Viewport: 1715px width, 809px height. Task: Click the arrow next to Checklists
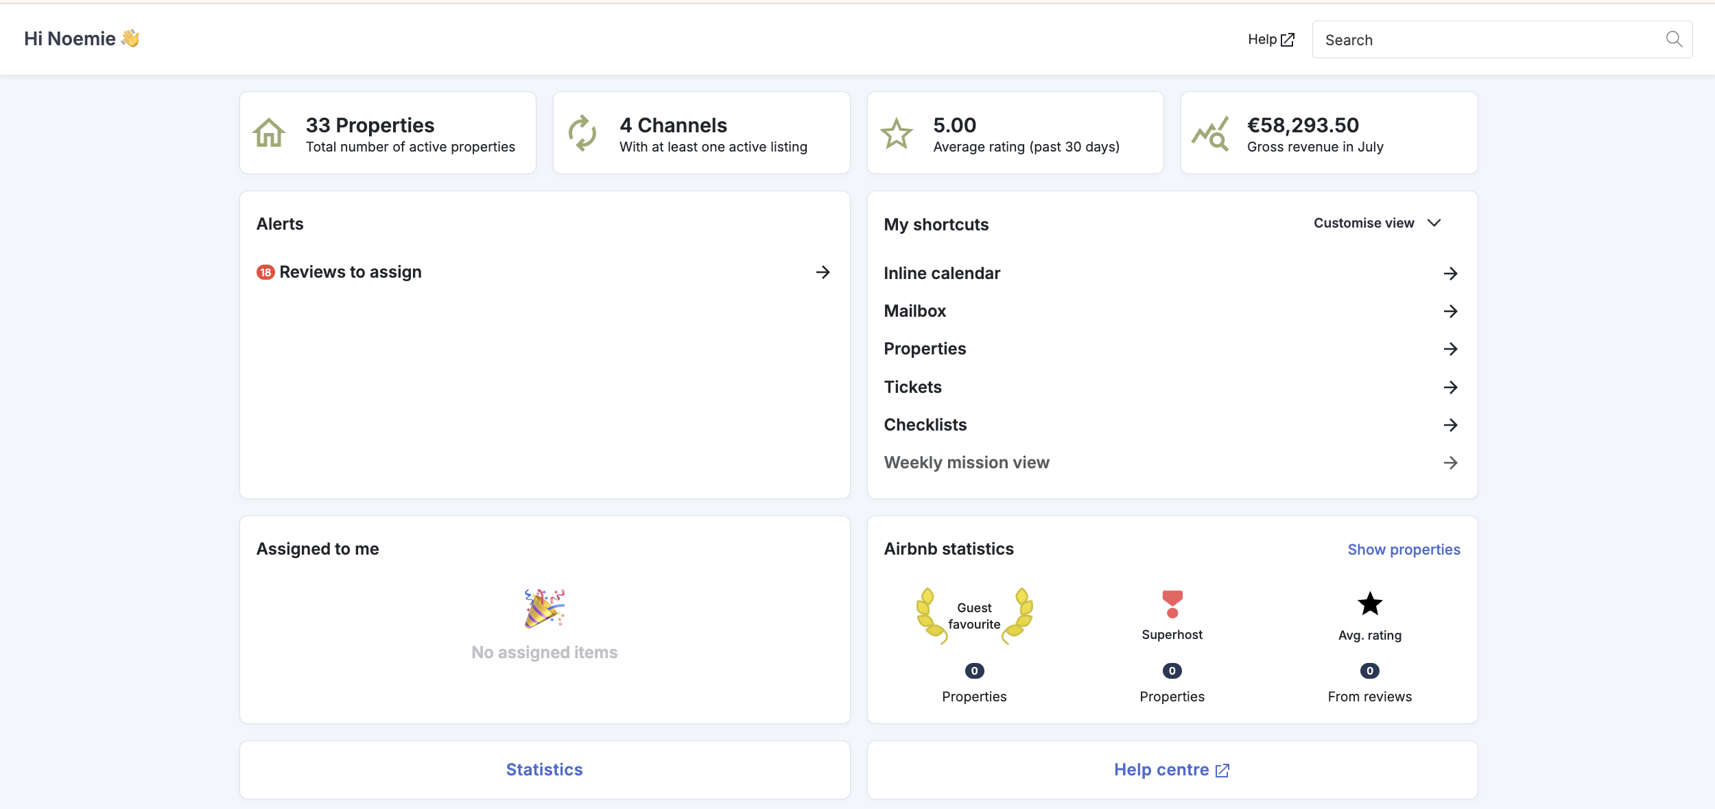tap(1450, 425)
